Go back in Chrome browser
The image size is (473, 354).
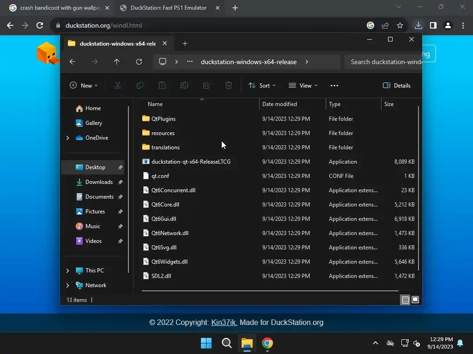click(10, 26)
